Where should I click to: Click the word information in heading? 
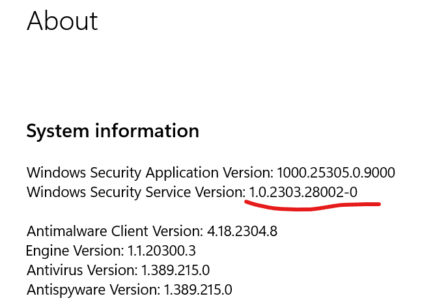pyautogui.click(x=147, y=131)
